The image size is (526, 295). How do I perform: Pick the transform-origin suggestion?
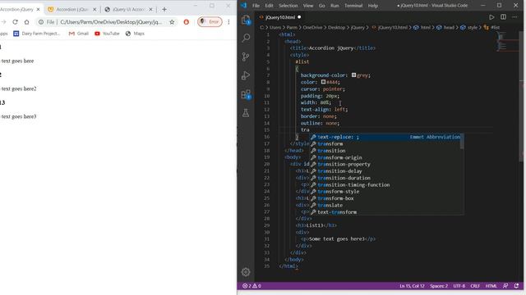click(x=385, y=157)
